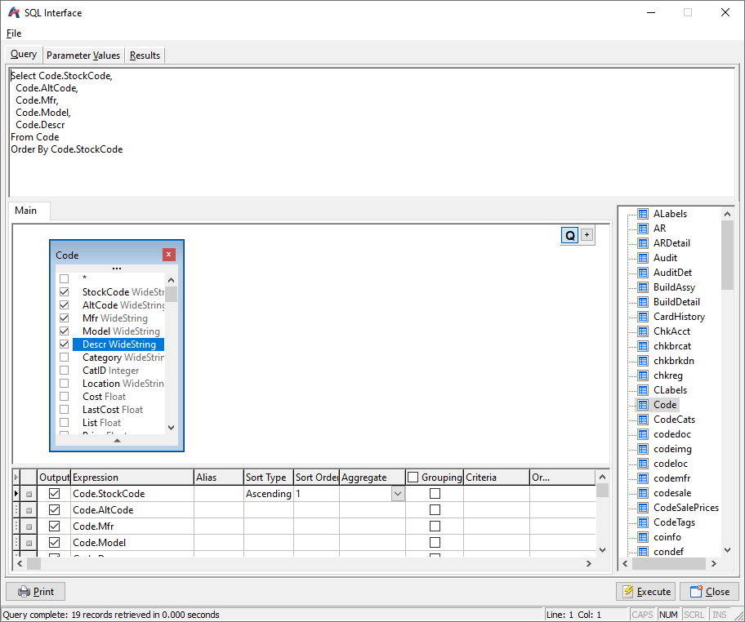
Task: Switch to the Results tab
Action: pyautogui.click(x=145, y=56)
